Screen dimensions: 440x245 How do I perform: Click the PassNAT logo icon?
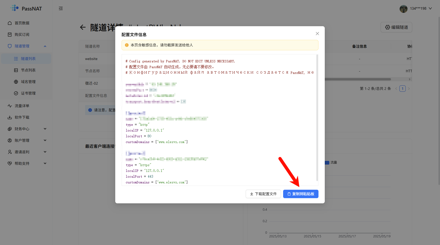(x=15, y=8)
